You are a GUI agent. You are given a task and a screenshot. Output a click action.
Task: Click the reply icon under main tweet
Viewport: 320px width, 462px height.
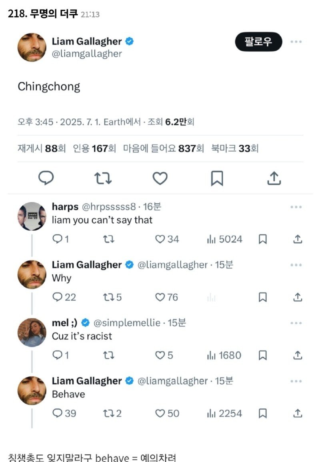(x=46, y=178)
